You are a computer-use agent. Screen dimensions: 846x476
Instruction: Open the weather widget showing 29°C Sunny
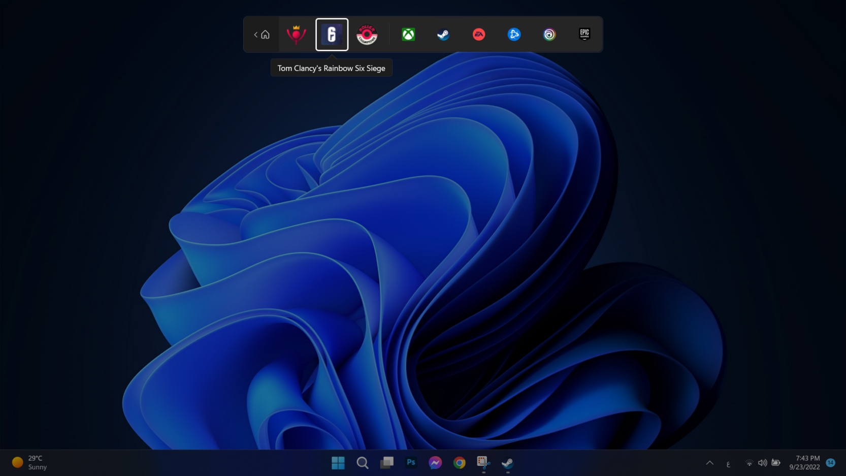click(x=30, y=463)
